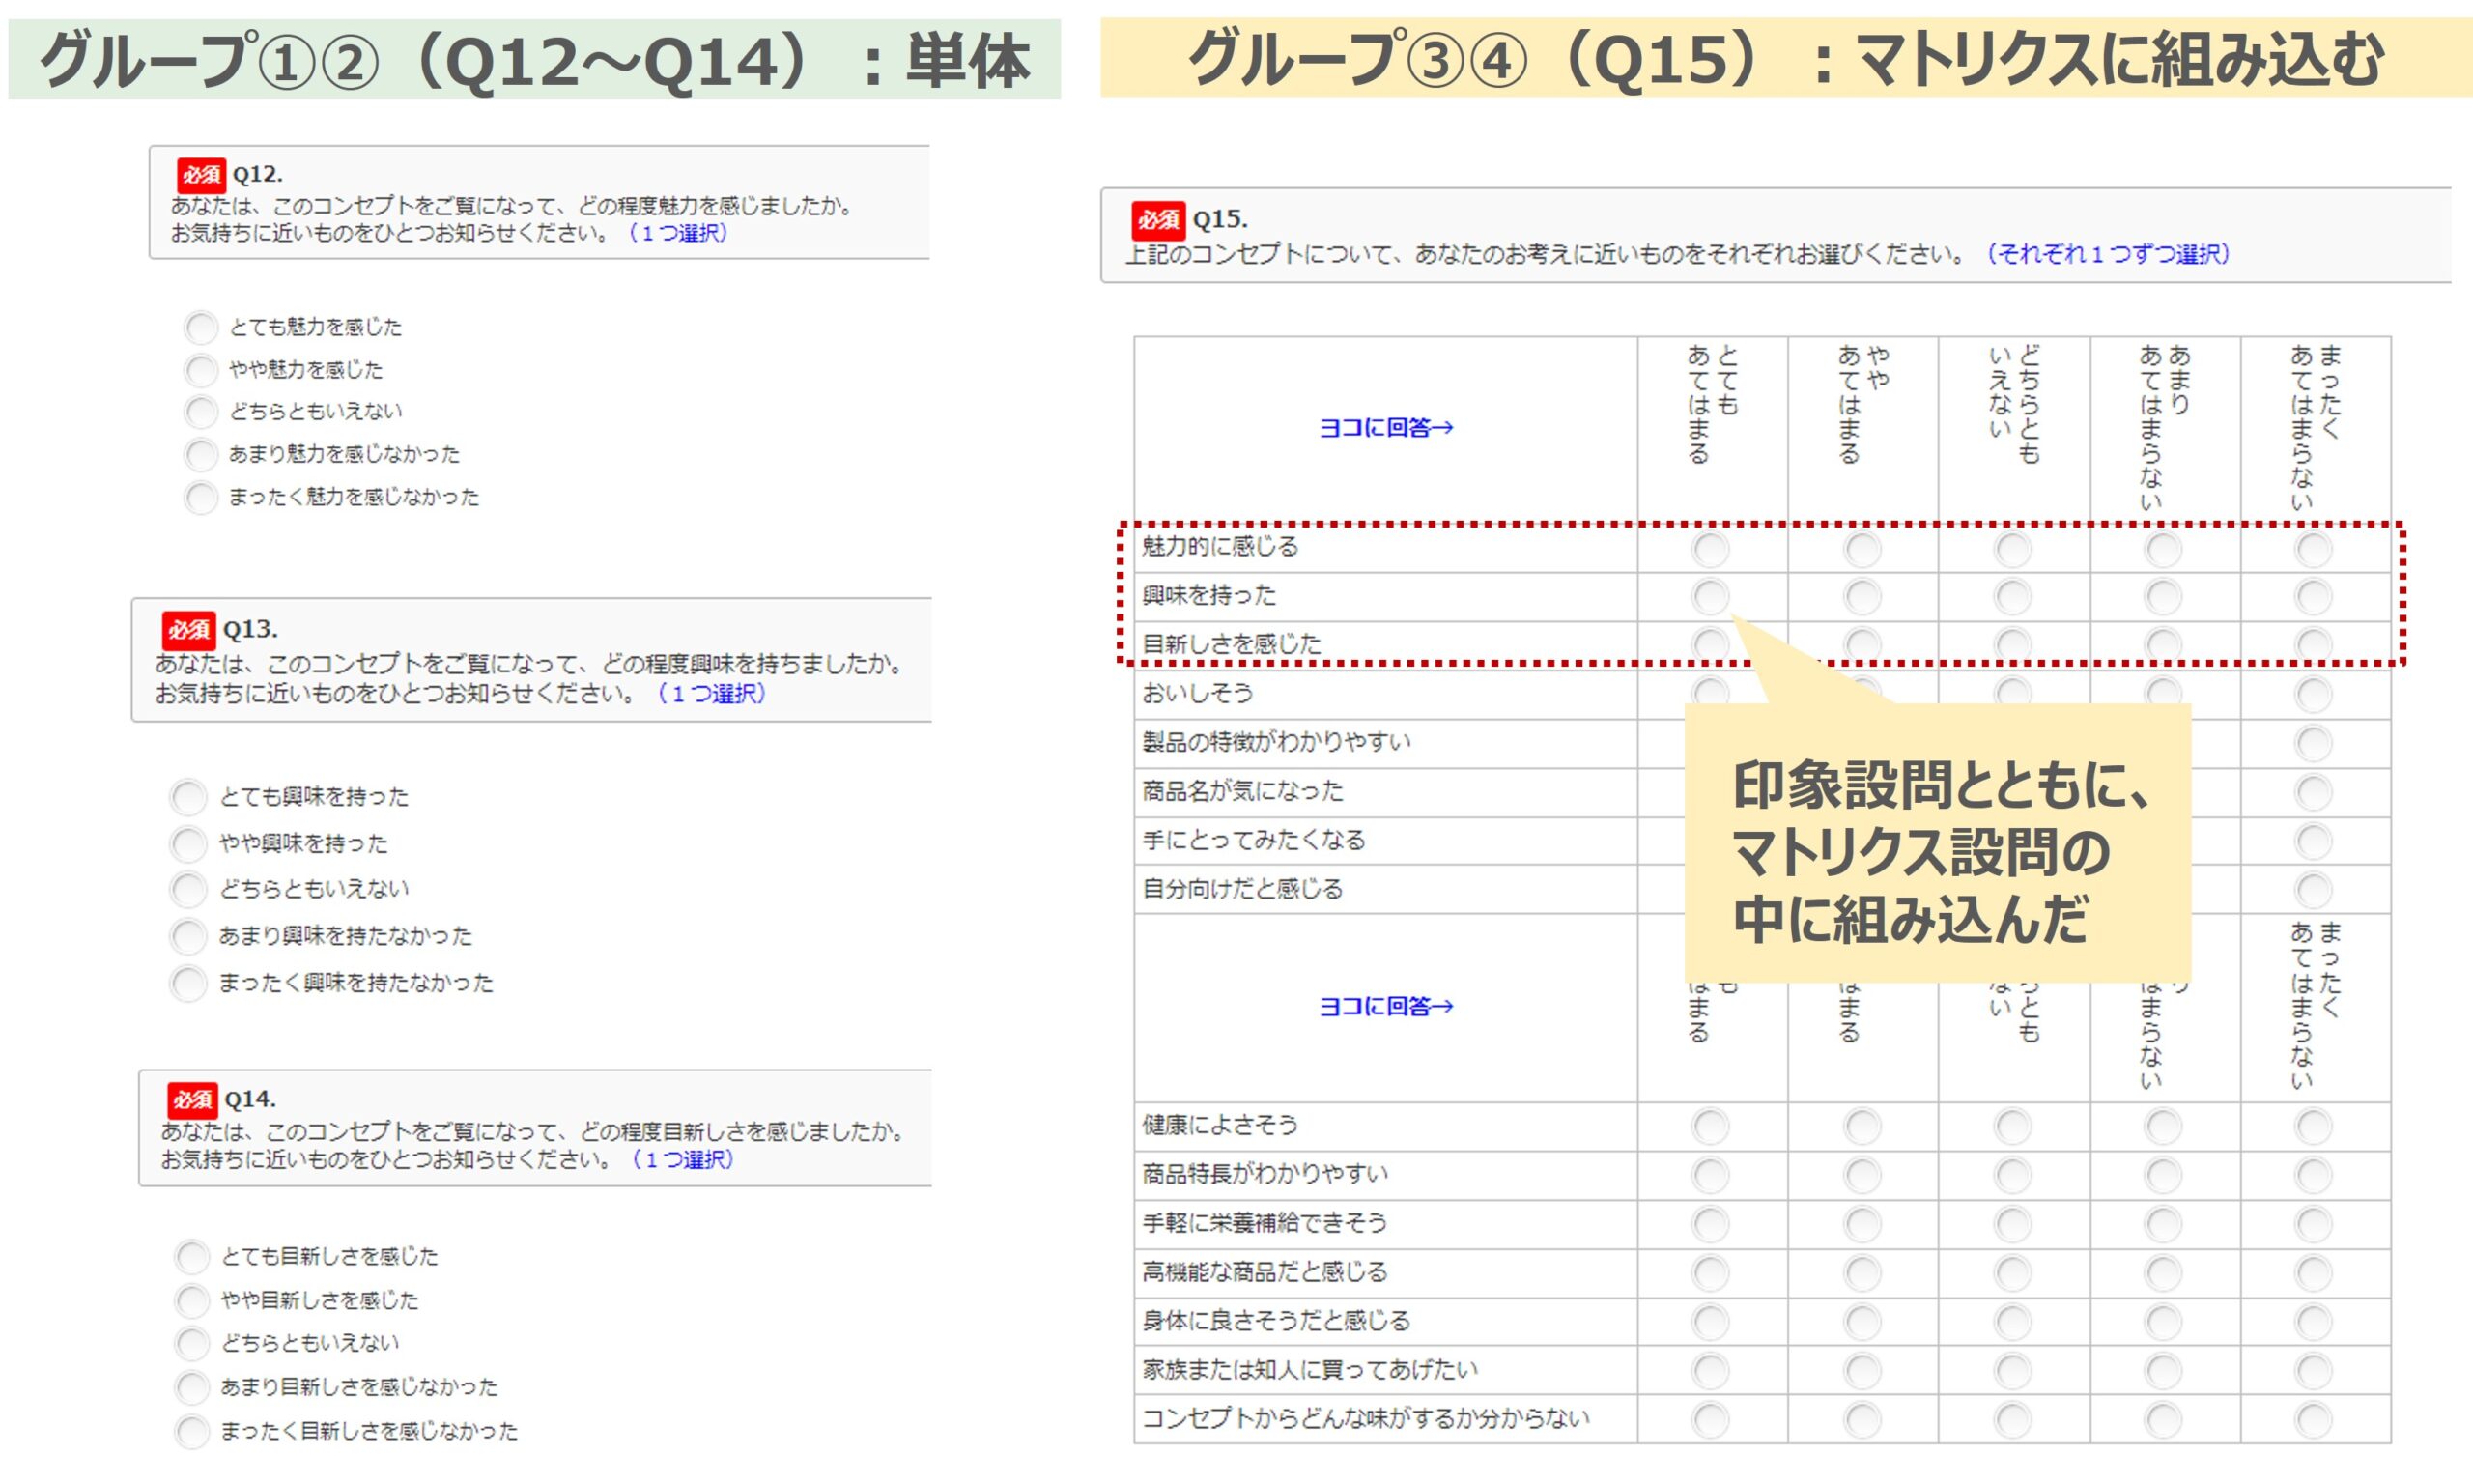This screenshot has width=2473, height=1484.
Task: Mark 'ややあてはまる' for 興味を持った row
Action: coord(1862,596)
